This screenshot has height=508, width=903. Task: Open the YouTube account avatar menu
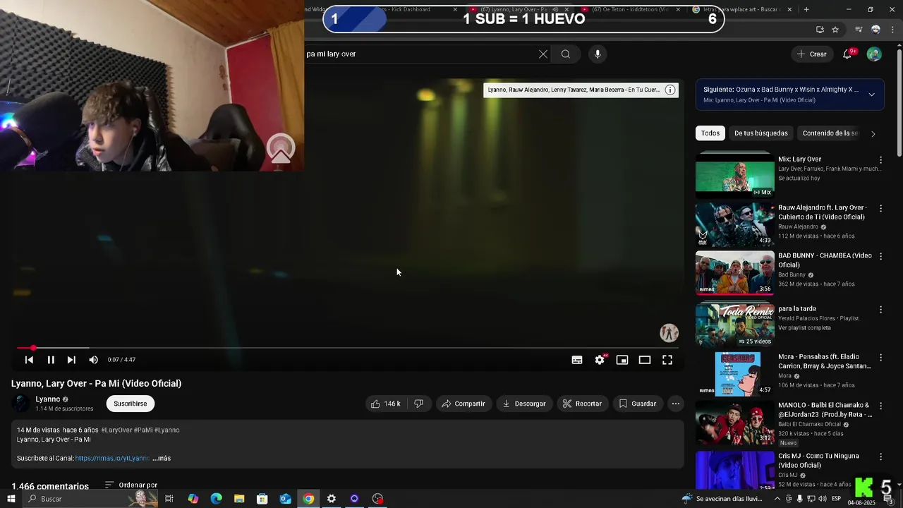[874, 54]
